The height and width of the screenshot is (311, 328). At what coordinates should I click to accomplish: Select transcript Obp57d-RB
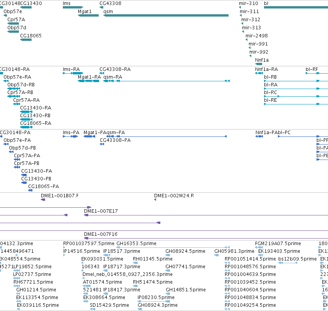pyautogui.click(x=21, y=85)
